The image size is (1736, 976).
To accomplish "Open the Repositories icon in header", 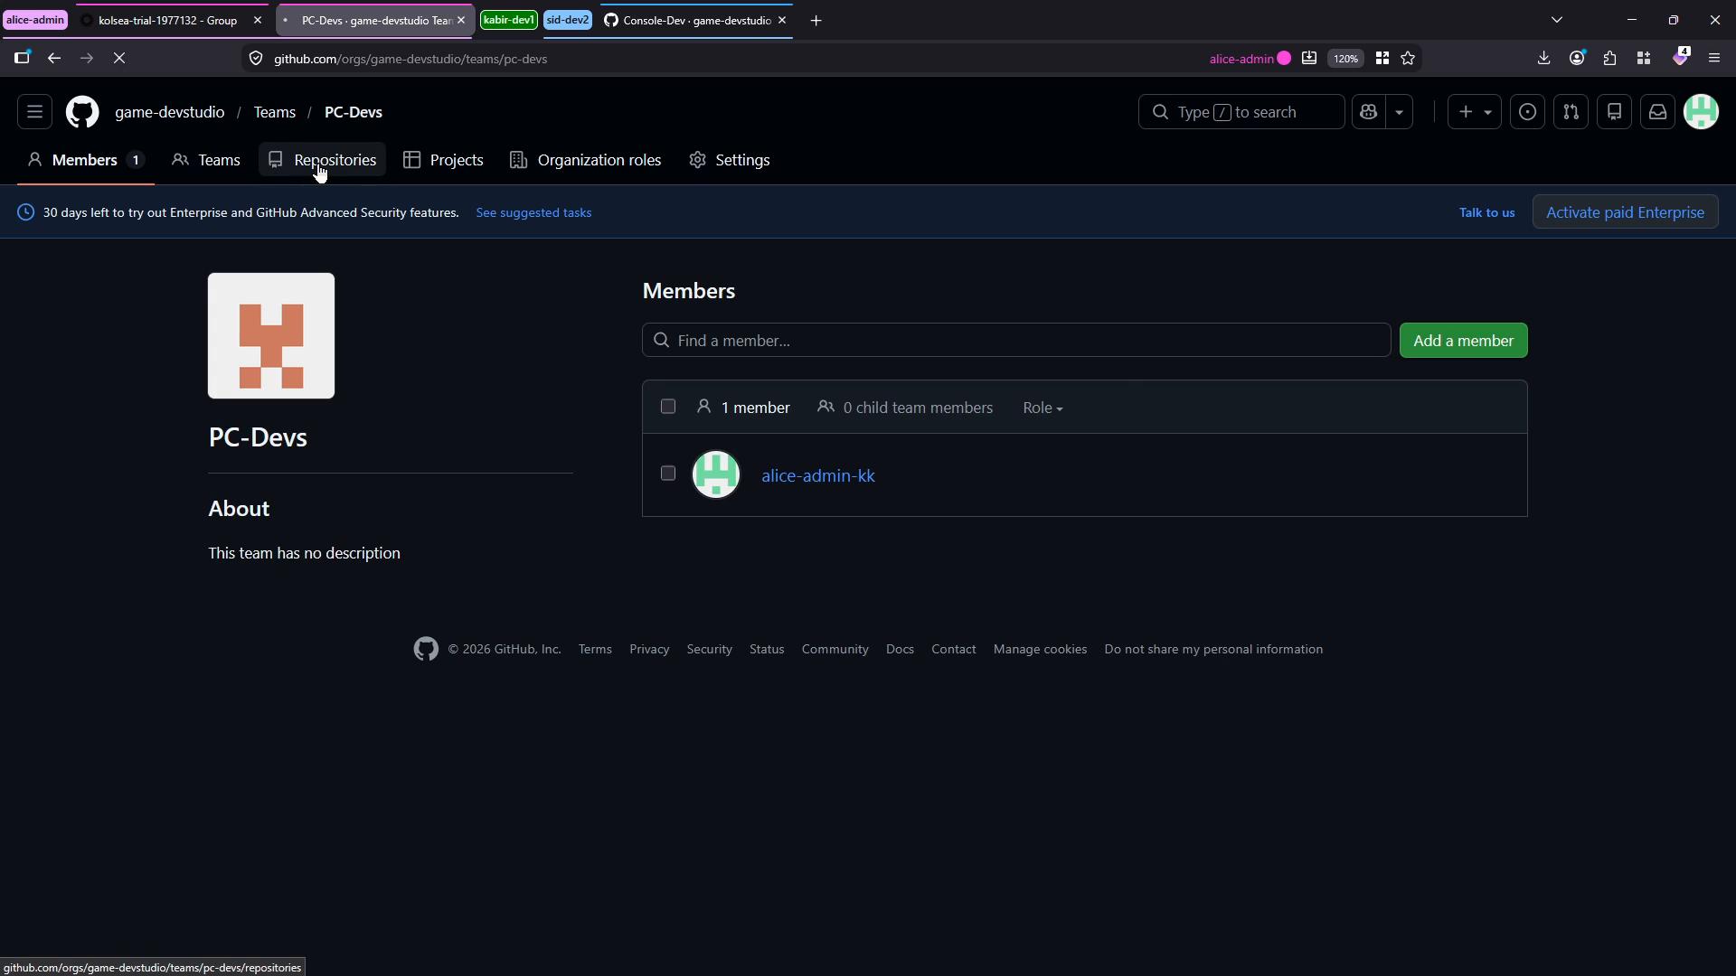I will 1614,112.
